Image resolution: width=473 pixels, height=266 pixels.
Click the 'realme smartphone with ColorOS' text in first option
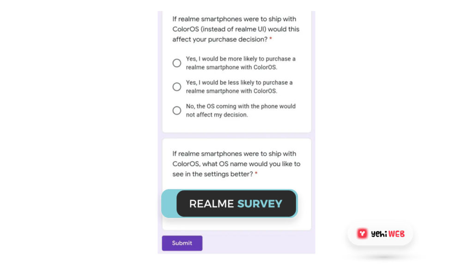(x=231, y=67)
